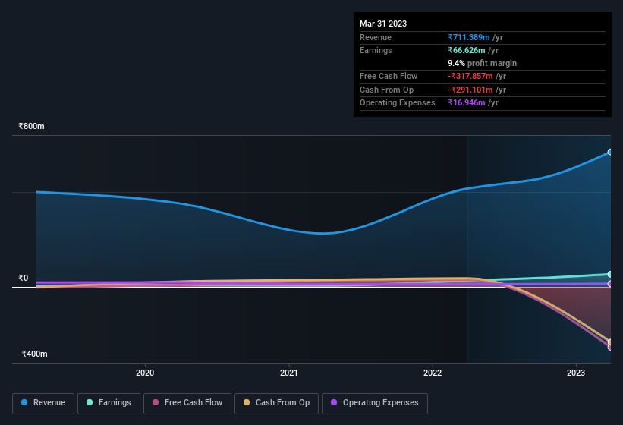This screenshot has height=425, width=623.
Task: Click the ₹711.389m revenue value
Action: [468, 37]
